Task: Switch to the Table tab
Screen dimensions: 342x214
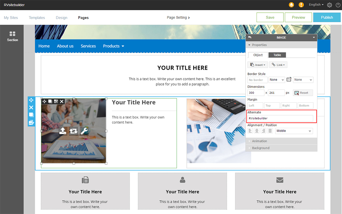Action: pyautogui.click(x=277, y=55)
